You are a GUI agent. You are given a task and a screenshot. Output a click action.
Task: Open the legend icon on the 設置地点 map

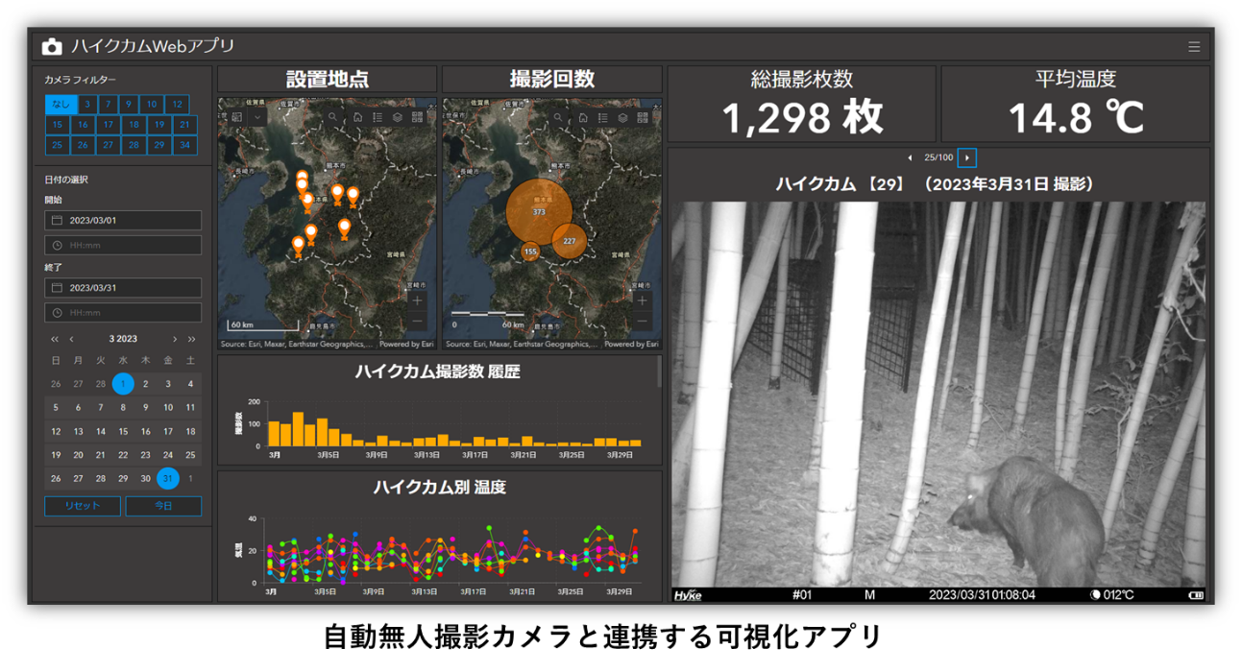point(377,117)
